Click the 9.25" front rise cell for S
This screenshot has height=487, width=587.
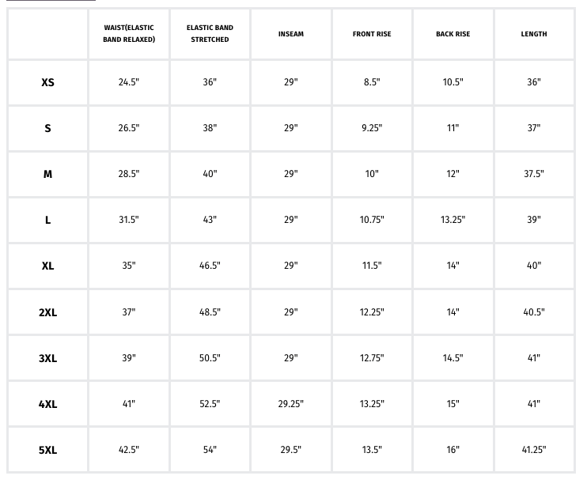pyautogui.click(x=372, y=128)
